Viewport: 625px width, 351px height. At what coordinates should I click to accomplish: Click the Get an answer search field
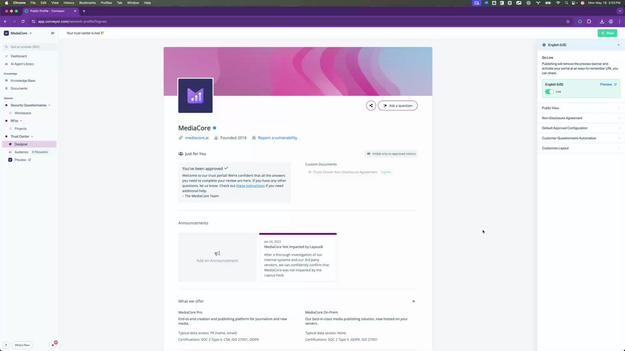coord(30,47)
